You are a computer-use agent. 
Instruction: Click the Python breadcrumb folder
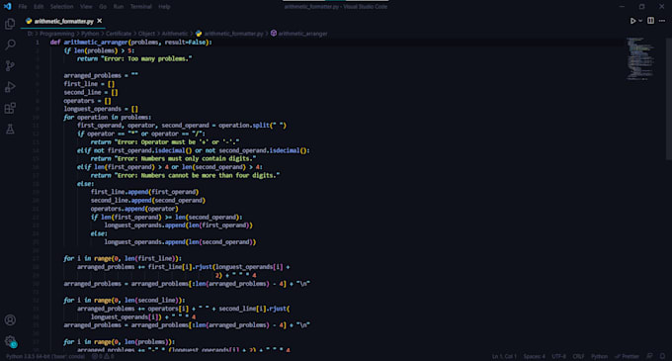tap(90, 34)
